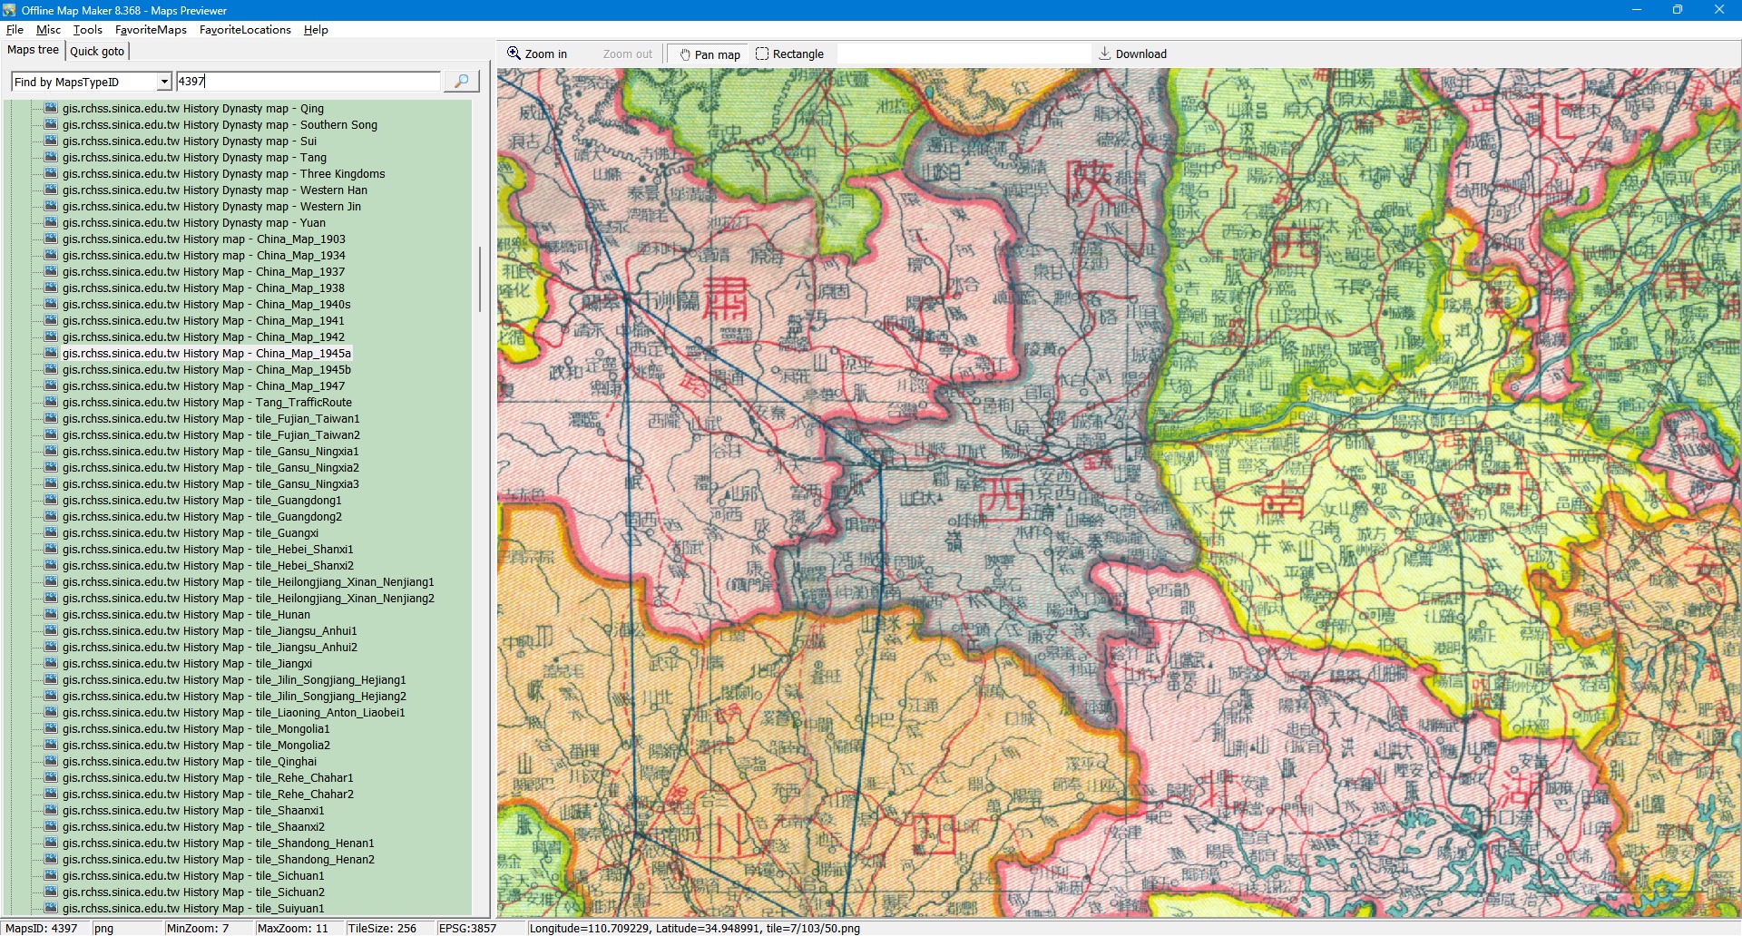
Task: Click the Zoom in magnifier icon
Action: pos(514,54)
